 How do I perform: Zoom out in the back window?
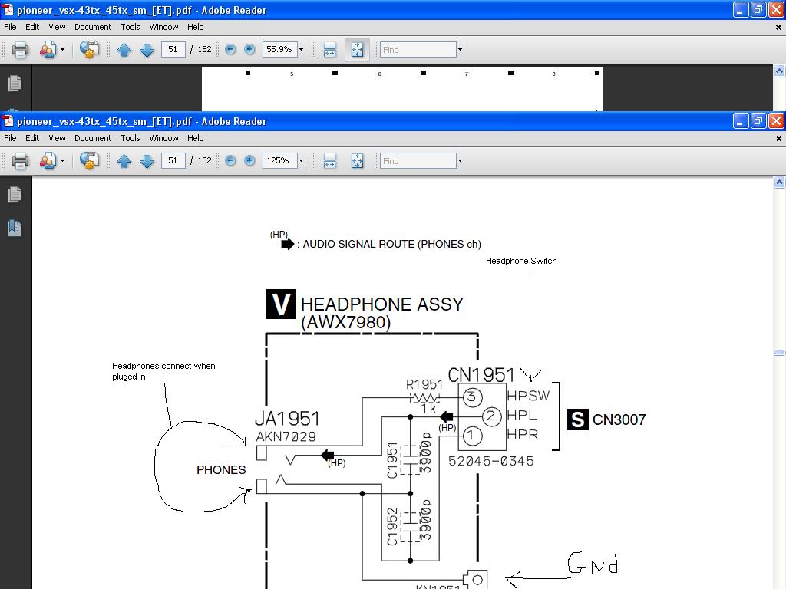(230, 50)
